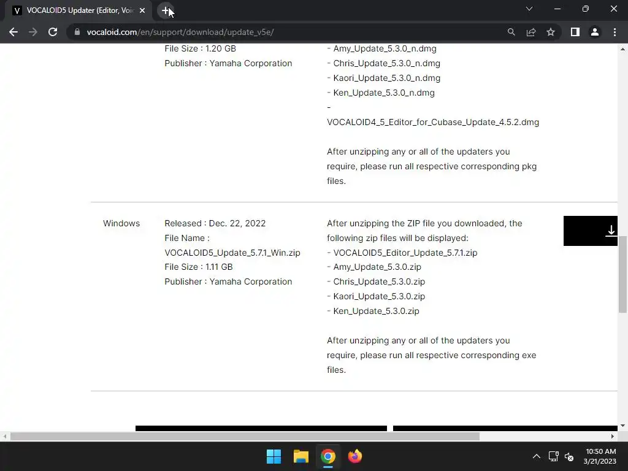Screen dimensions: 628x471
Task: Close the VOCALOID5 Updater tab
Action: [x=142, y=10]
